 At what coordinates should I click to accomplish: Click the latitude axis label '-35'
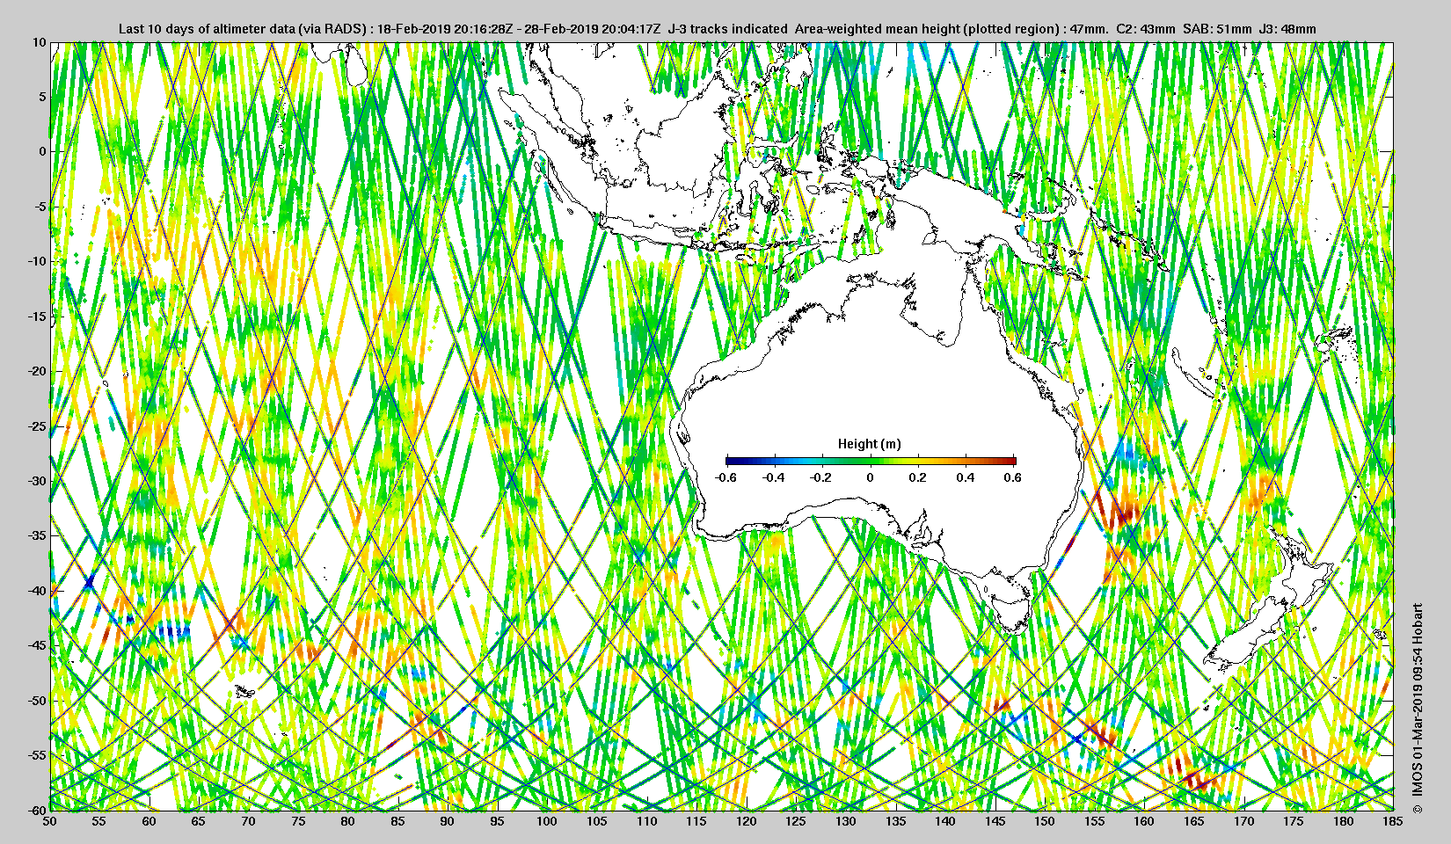[x=37, y=535]
